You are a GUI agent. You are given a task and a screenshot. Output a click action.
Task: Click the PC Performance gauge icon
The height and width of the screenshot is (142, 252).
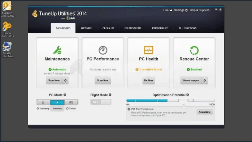click(x=103, y=50)
